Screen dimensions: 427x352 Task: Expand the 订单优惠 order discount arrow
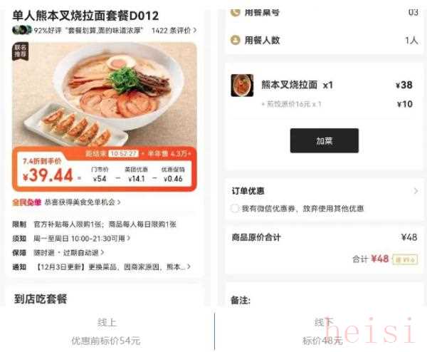416,191
